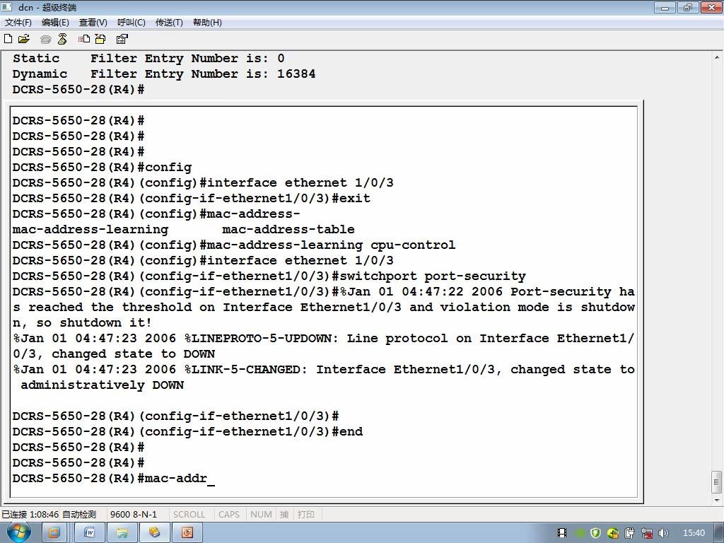Click the Dynamic Filter Entry Number line

(x=164, y=74)
